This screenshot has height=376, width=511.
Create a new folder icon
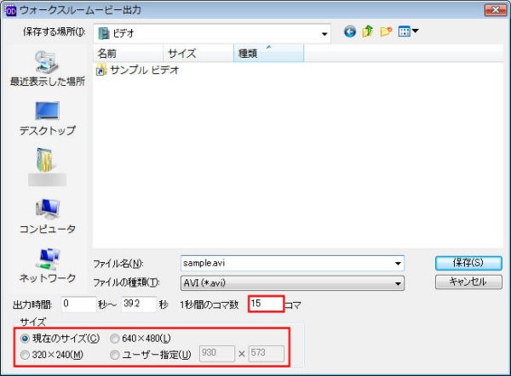pos(386,32)
